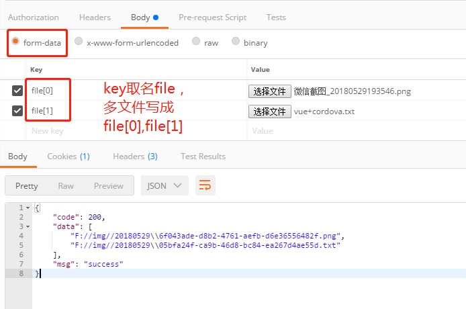Open the request Headers tab
466x309 pixels.
[x=95, y=17]
